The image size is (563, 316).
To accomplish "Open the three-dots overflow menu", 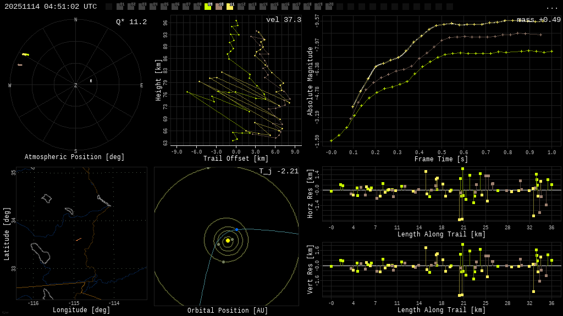I will tap(551, 7).
